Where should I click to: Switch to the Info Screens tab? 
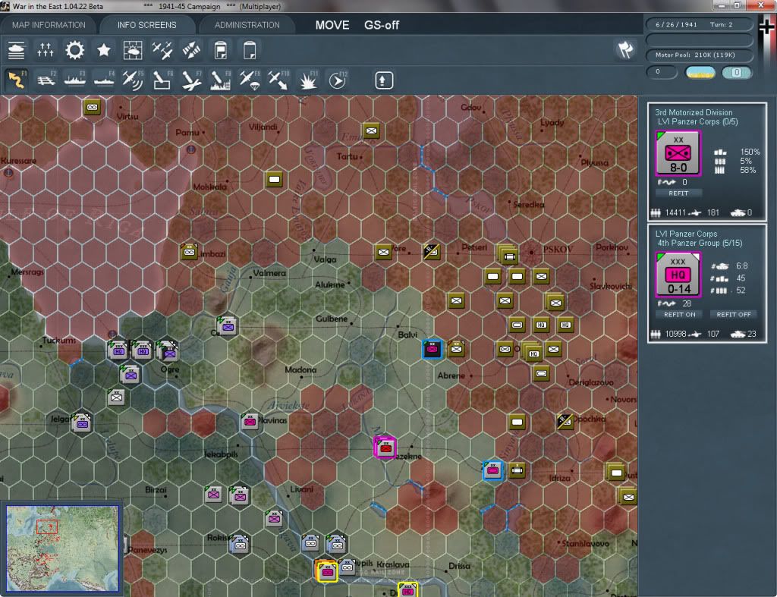click(x=146, y=25)
